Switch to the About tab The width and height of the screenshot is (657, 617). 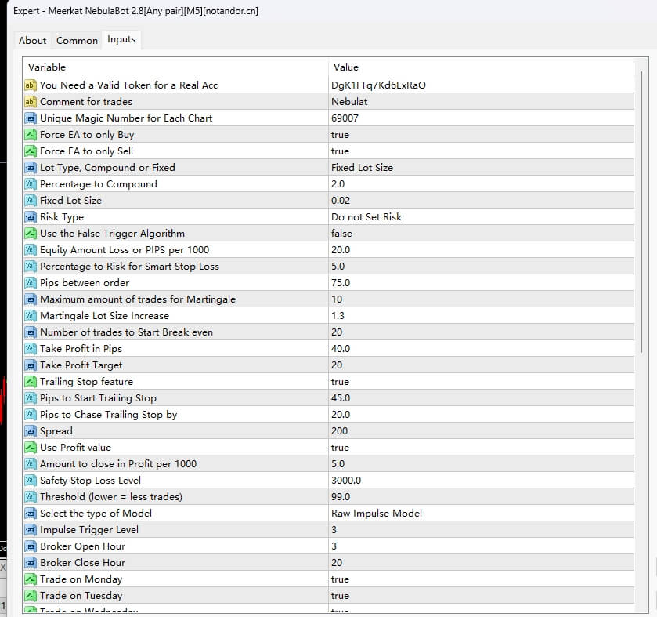33,40
